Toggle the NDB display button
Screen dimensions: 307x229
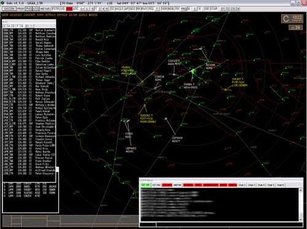(171, 9)
